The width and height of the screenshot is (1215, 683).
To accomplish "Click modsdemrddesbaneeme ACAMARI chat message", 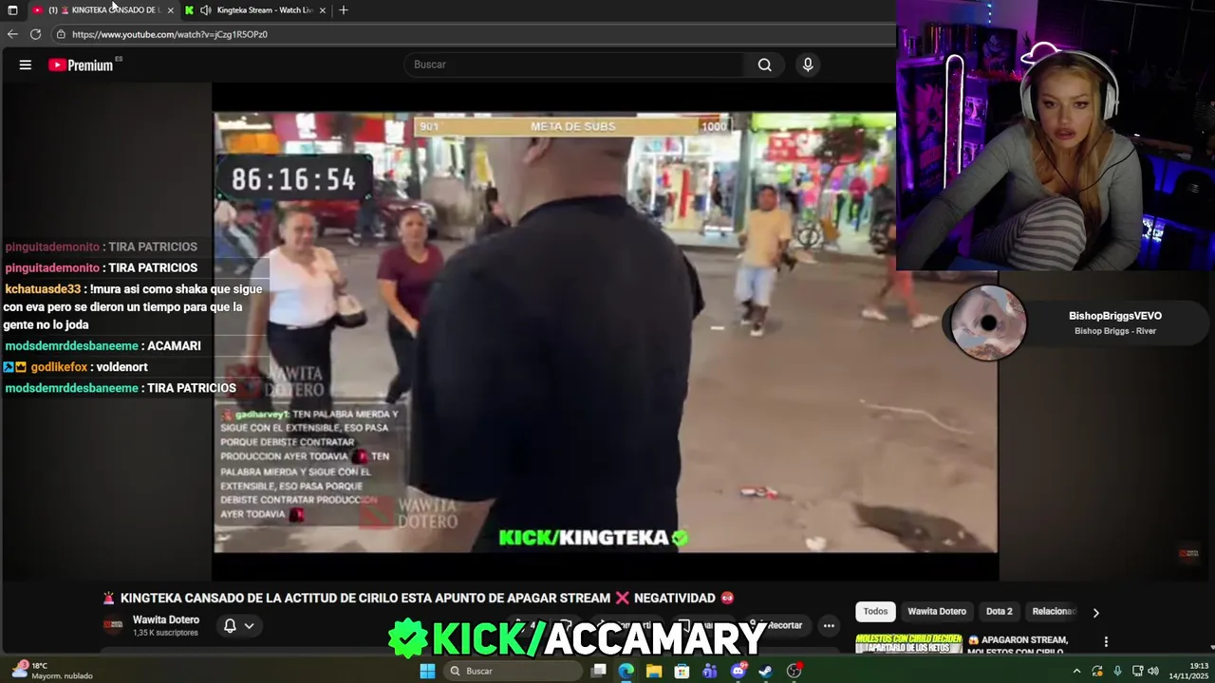I will pyautogui.click(x=103, y=346).
